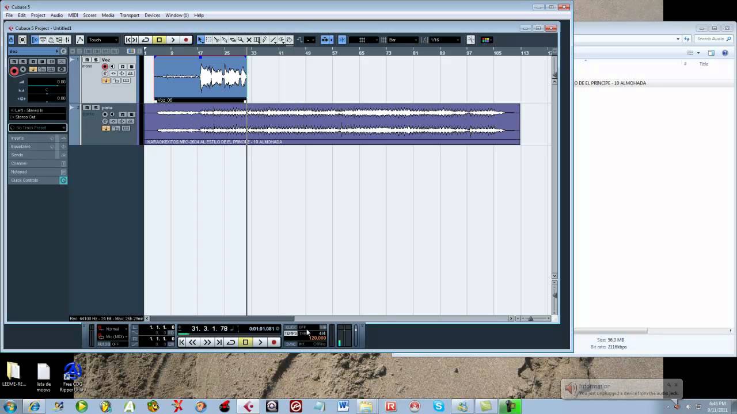Solo the Voz track
Screen dimensions: 737x414
pos(96,60)
